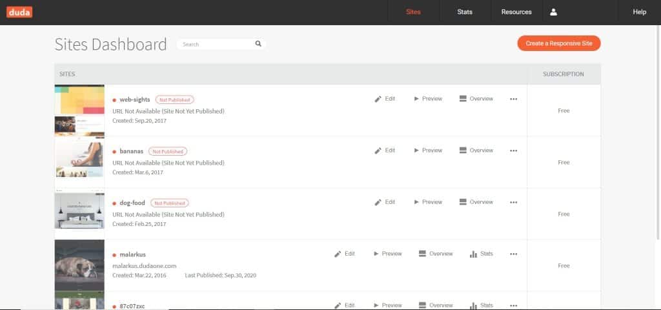Open the malarkus bulldog thumbnail

pos(79,265)
